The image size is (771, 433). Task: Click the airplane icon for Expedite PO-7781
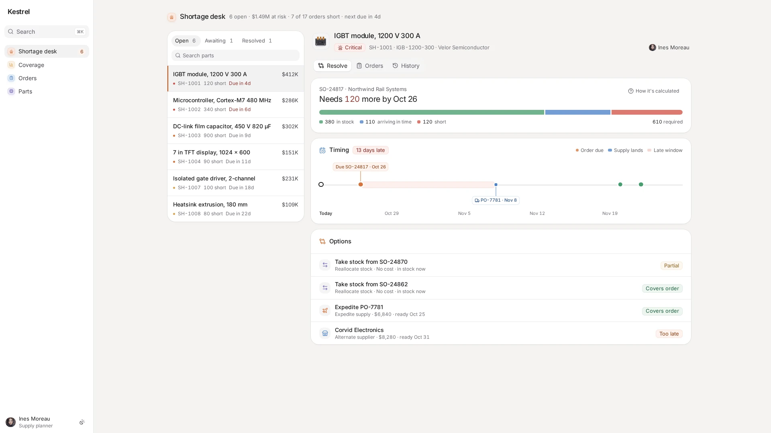pos(325,310)
